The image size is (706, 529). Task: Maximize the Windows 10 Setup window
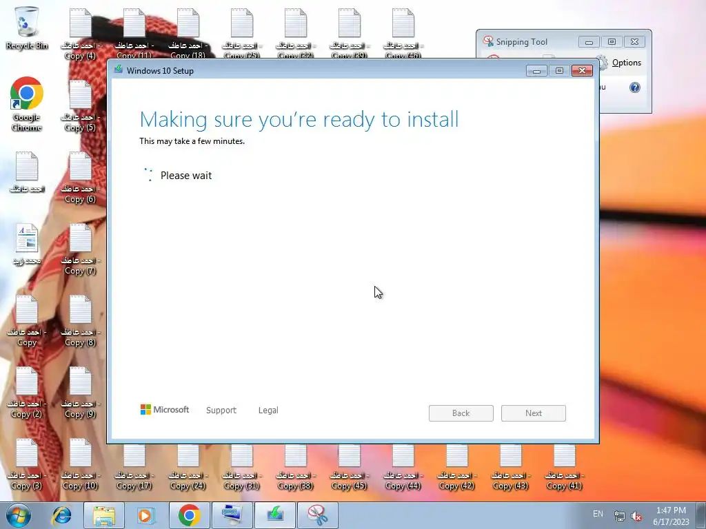coord(559,71)
